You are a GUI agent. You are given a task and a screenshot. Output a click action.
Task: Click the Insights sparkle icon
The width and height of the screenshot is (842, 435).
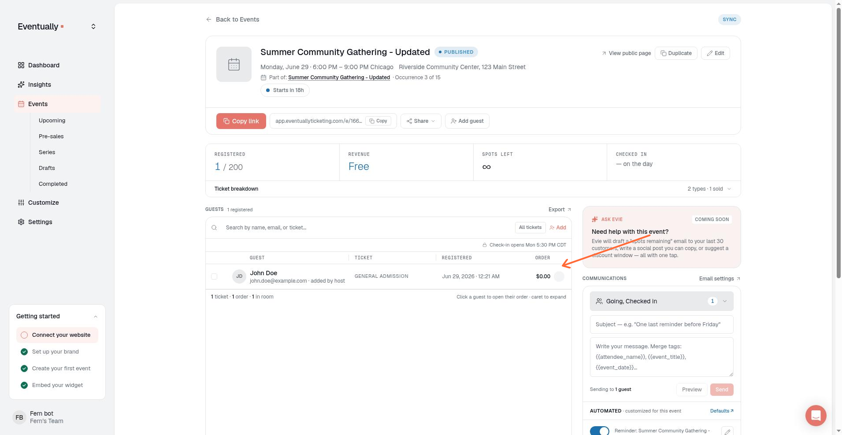pyautogui.click(x=21, y=85)
